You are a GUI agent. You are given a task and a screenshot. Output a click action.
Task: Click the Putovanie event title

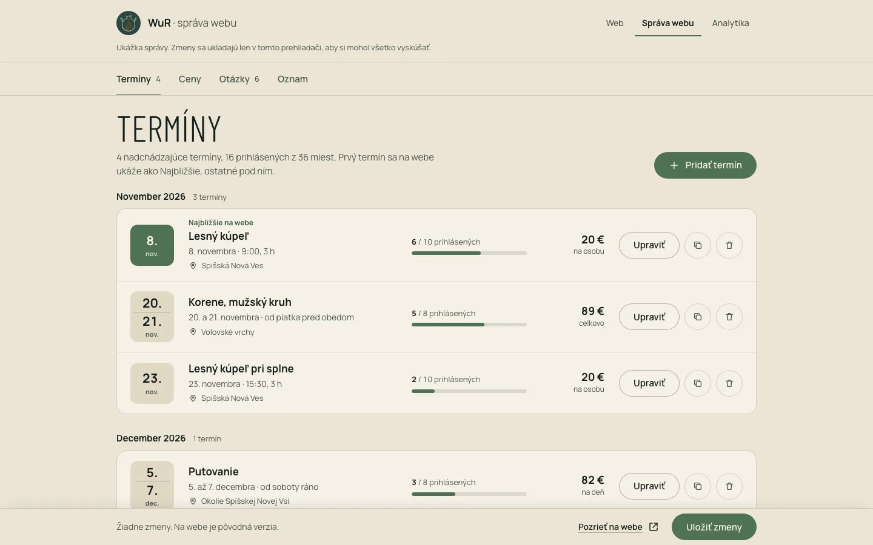(213, 472)
